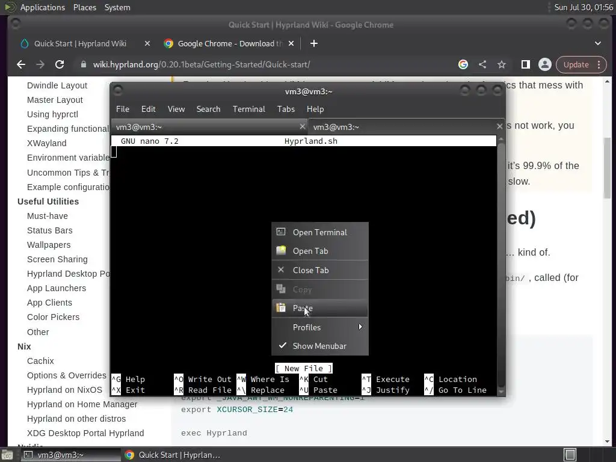Open the Applications menu
The height and width of the screenshot is (462, 616).
coord(43,7)
